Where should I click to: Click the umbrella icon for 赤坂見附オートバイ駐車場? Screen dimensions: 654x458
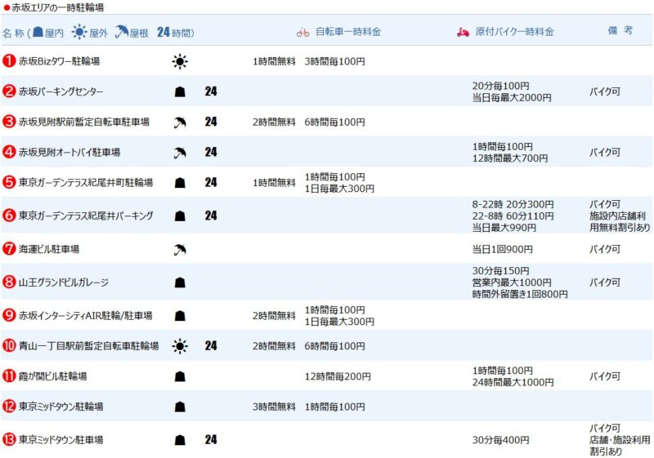click(180, 153)
